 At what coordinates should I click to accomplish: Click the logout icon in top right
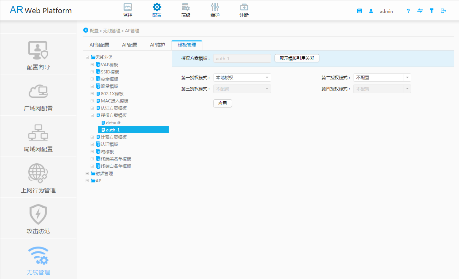(443, 11)
